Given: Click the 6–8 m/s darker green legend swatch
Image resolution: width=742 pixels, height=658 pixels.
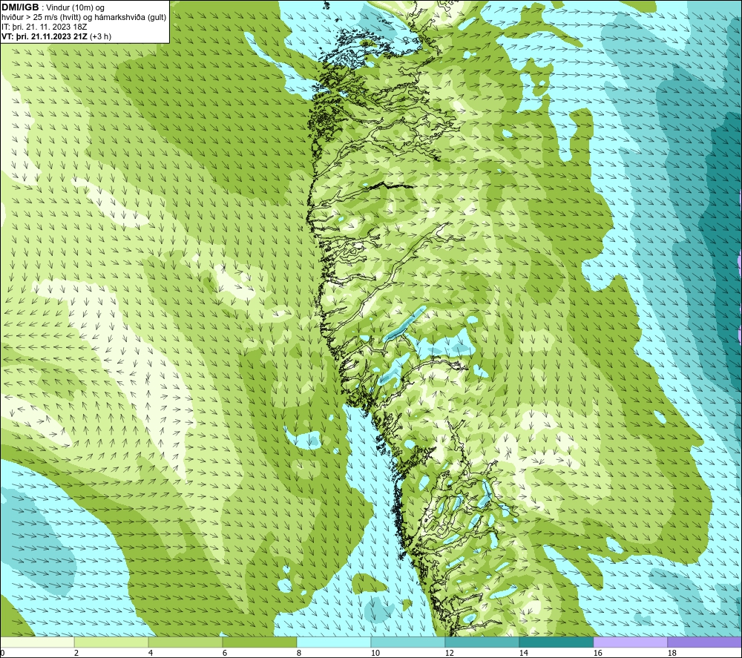Looking at the screenshot, I should click(x=260, y=642).
